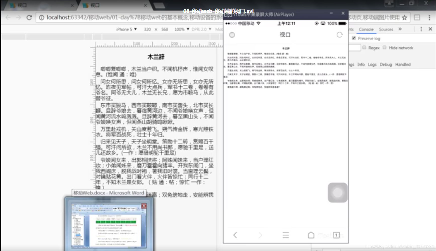Click the 移动Web.docx - Microsoft Word tooltip
The width and height of the screenshot is (436, 251).
(x=109, y=193)
